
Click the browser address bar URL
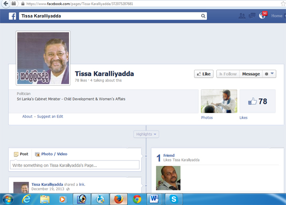(x=80, y=4)
